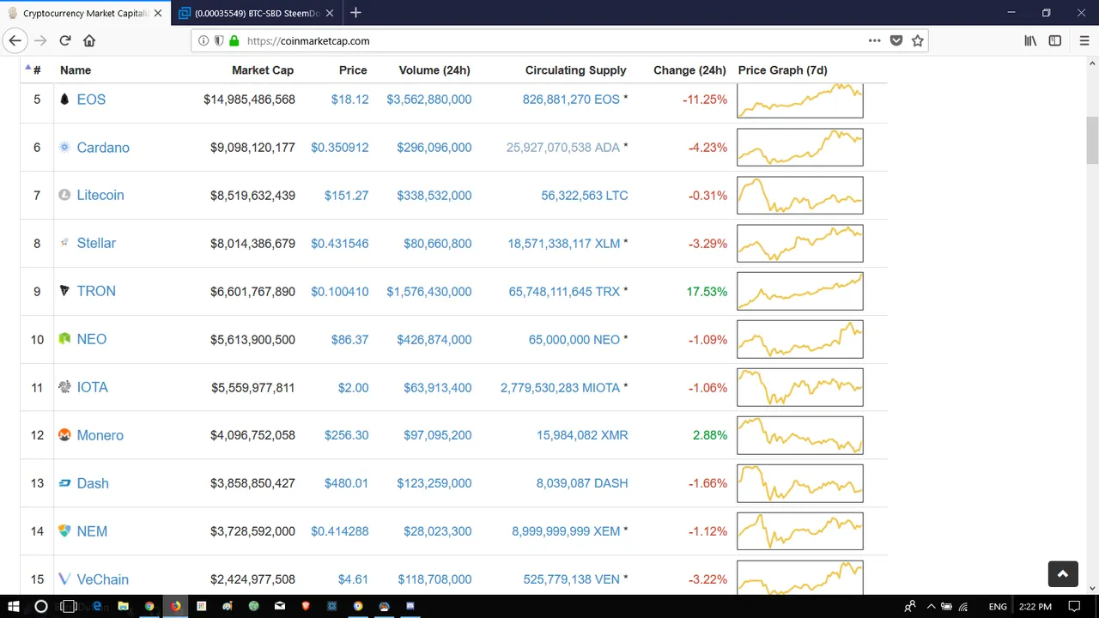Click the Litecoin price $151.27
The image size is (1099, 618).
(x=347, y=196)
